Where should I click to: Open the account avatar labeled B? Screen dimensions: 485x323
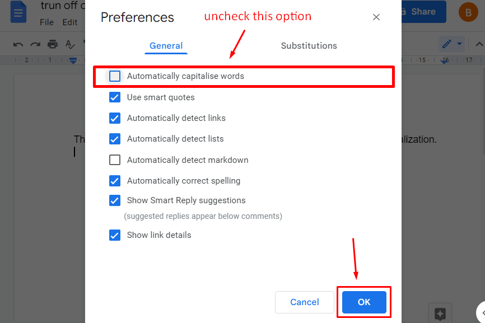468,12
